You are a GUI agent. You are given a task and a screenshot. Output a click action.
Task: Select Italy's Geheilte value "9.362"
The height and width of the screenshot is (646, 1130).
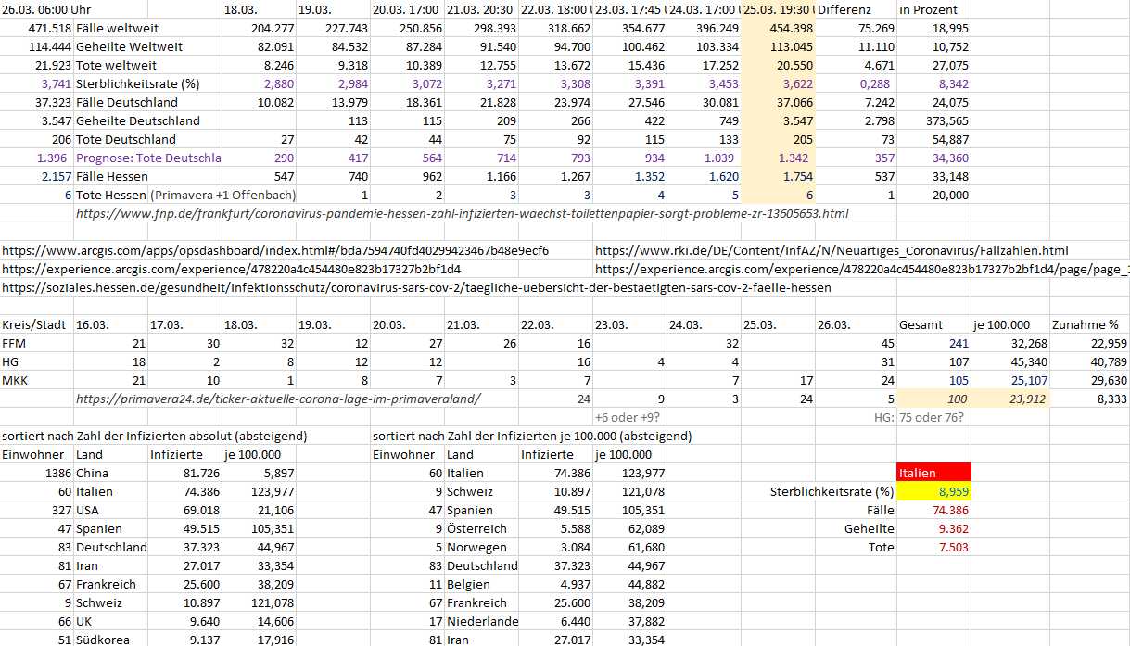[x=953, y=528]
